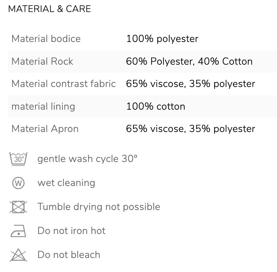Click the Apron '65% viscose, 35% polyester' value

[x=191, y=129]
